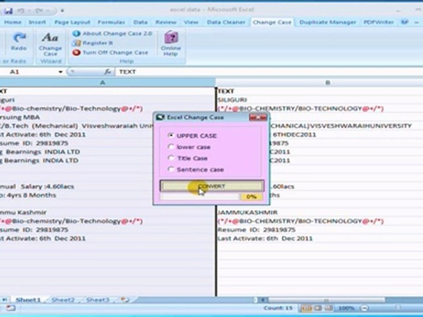Screen dimensions: 423x317
Task: Open the Formulas tab
Action: tap(111, 22)
